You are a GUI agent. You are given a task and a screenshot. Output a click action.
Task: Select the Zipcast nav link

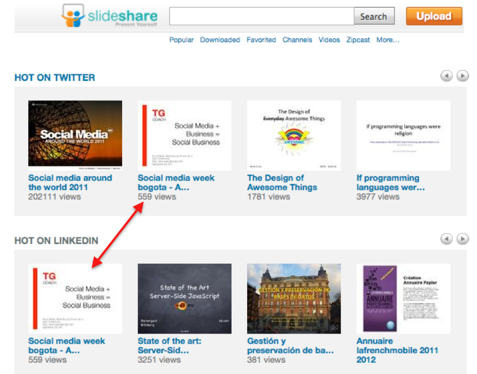pyautogui.click(x=359, y=40)
